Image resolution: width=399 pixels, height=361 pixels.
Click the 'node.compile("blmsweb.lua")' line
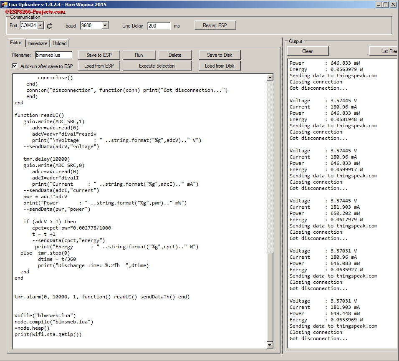click(54, 322)
